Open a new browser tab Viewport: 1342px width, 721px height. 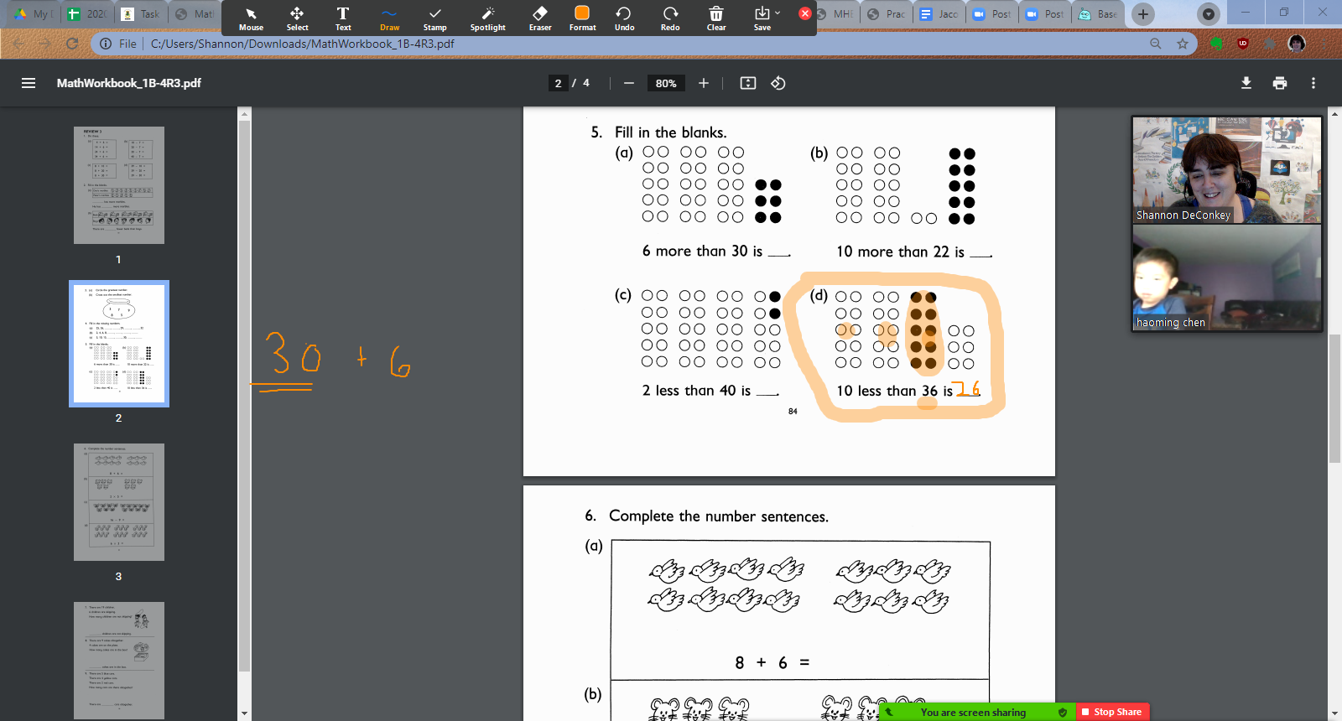pos(1142,14)
